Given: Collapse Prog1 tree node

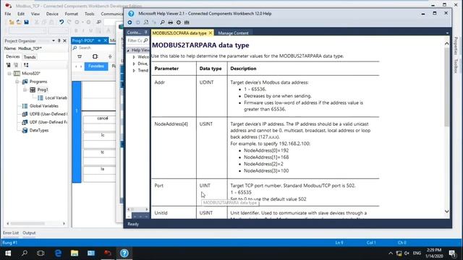Looking at the screenshot, I should 25,90.
